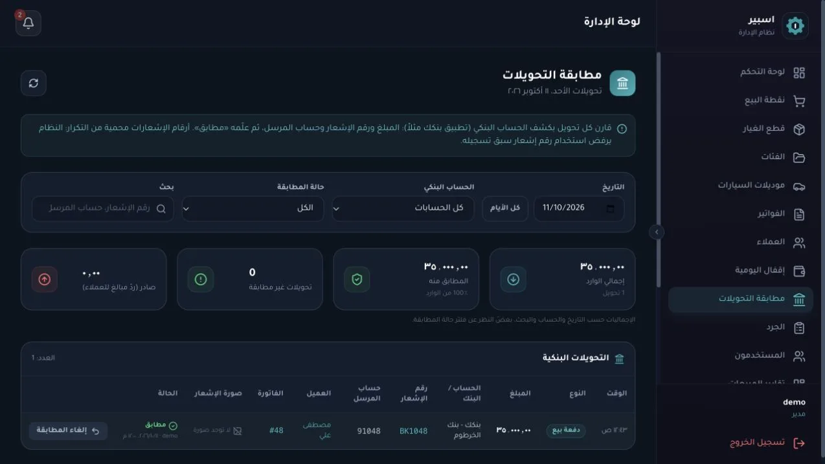Click the قطع الغيار box icon

799,129
